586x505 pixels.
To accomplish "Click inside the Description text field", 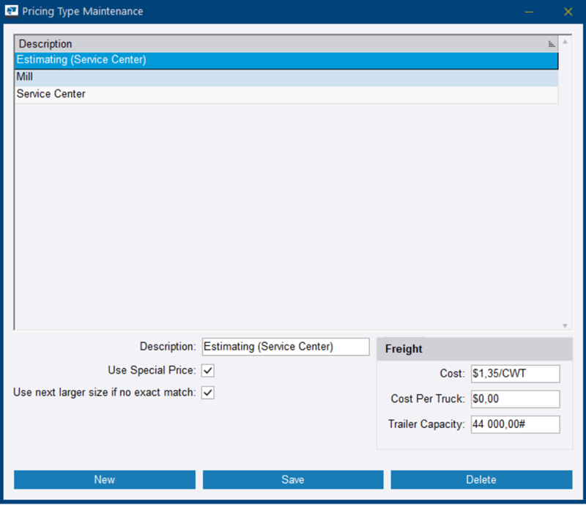I will tap(285, 347).
